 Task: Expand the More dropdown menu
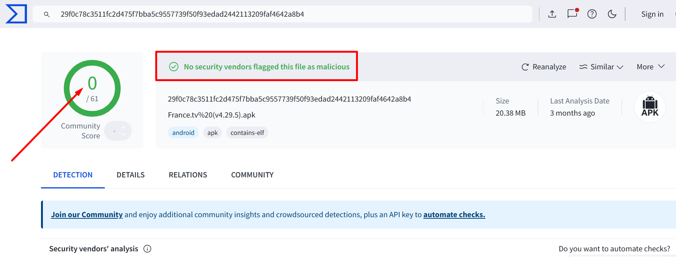[651, 67]
